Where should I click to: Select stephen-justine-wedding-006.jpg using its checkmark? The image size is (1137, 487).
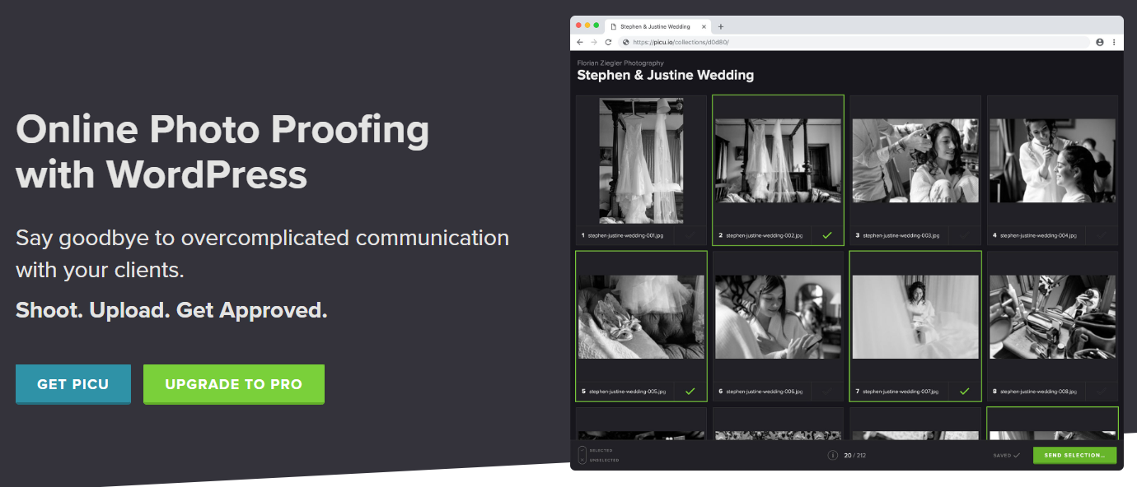coord(826,392)
